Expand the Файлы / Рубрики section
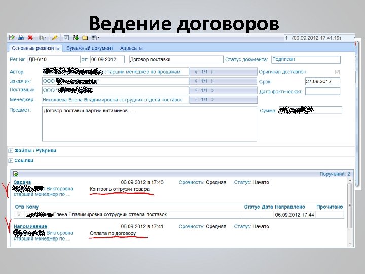The image size is (365, 274). point(11,151)
